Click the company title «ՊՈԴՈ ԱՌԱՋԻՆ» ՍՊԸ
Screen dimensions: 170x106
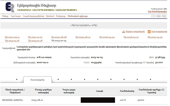84,25
